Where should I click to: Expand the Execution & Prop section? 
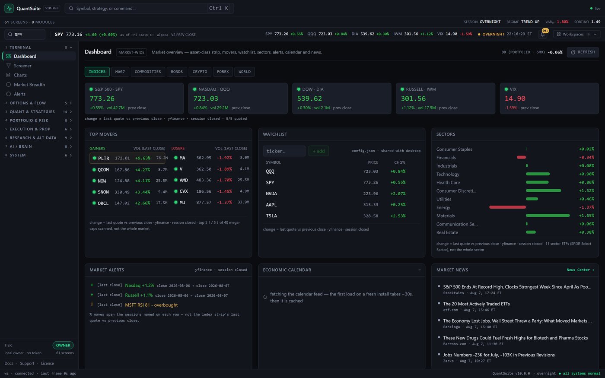coord(71,129)
